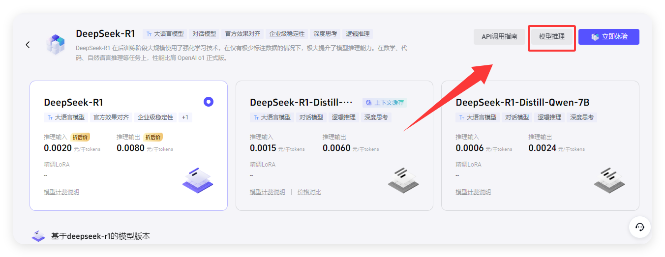The image size is (665, 257).
Task: Click the 折后价 badge next to 推理输出
Action: coord(153,137)
